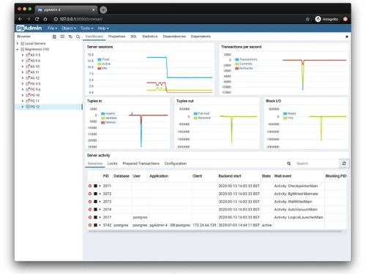The image size is (366, 274).
Task: Click the Incognito profile icon
Action: coord(318,19)
